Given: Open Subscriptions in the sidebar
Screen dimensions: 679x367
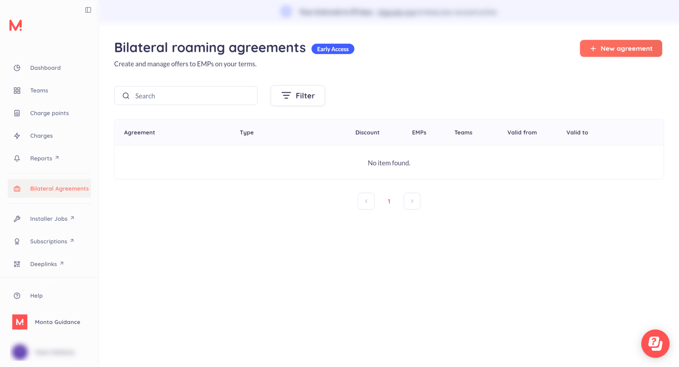Looking at the screenshot, I should (x=49, y=242).
